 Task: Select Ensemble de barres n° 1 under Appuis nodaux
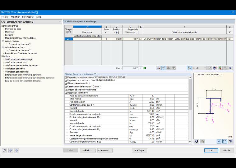click(20, 44)
